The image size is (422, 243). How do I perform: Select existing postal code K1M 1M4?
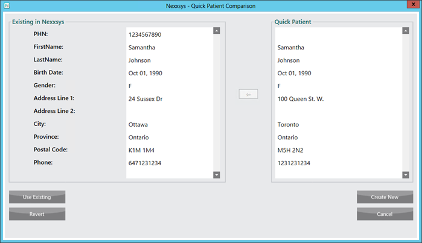[141, 150]
